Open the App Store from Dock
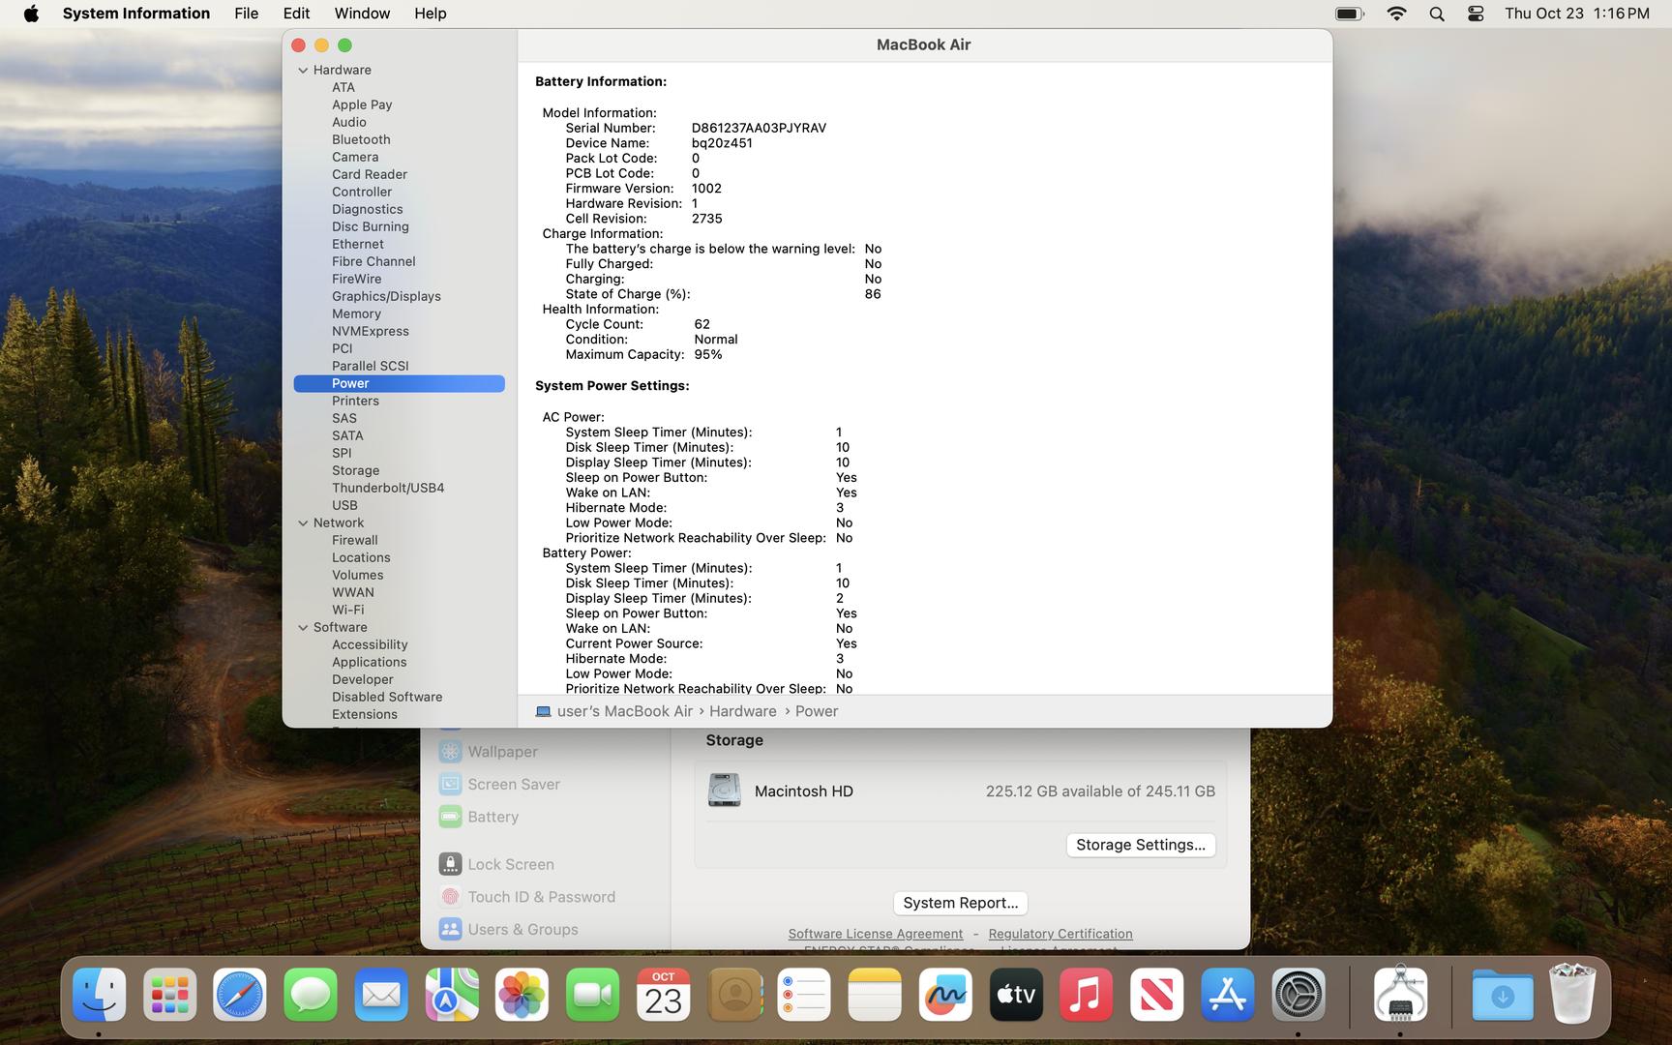The image size is (1672, 1045). 1227,995
